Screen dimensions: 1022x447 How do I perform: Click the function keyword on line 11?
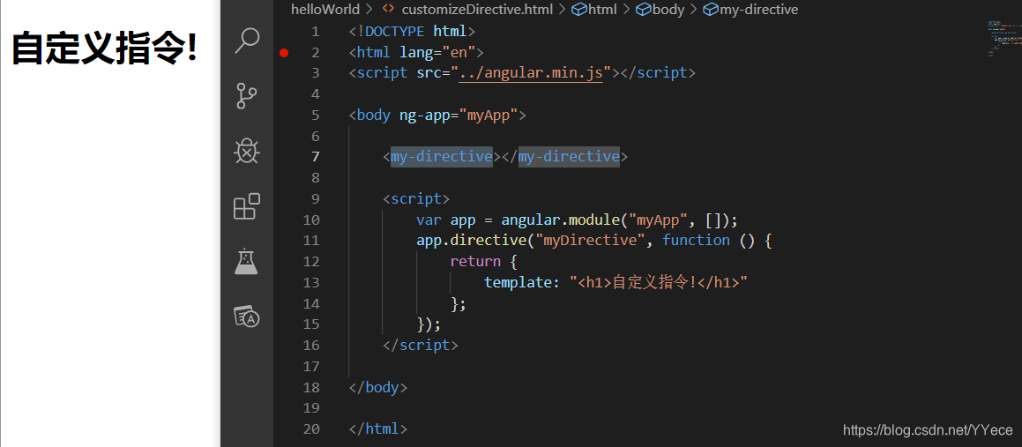696,241
